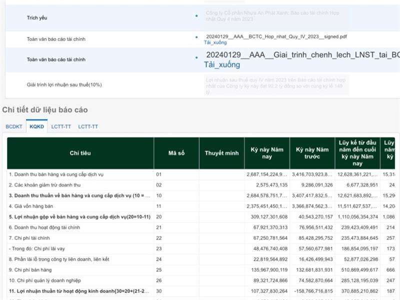Switch to the BCDKT tab

14,126
